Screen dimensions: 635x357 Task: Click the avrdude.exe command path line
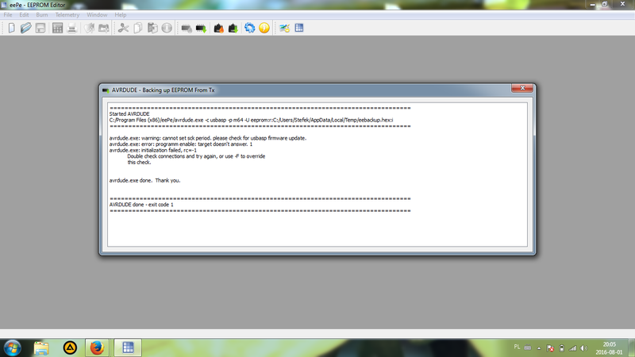point(251,120)
